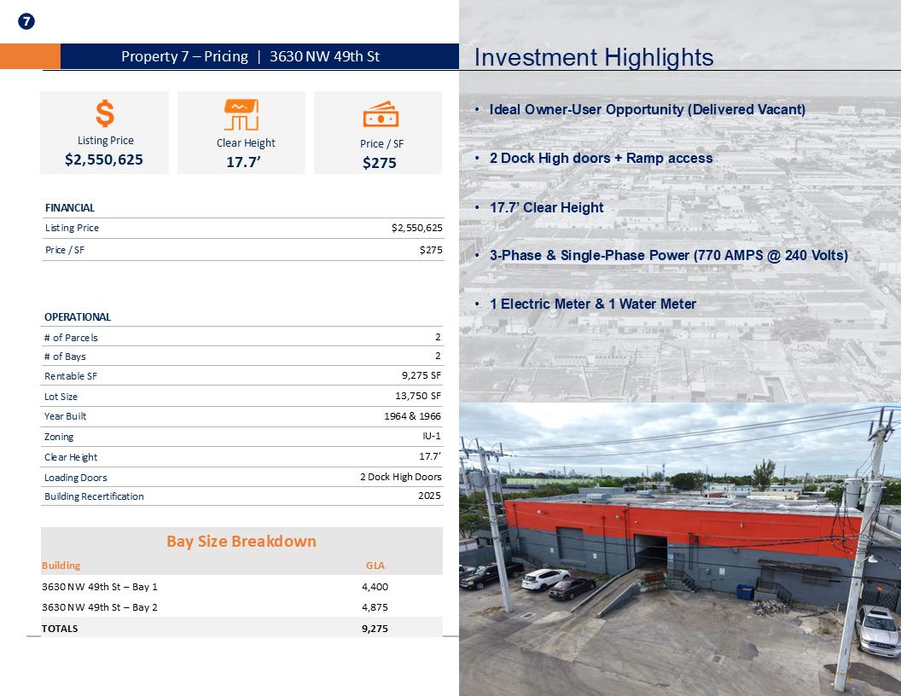901x696 pixels.
Task: Click the Bay Size Breakdown title
Action: tap(241, 541)
